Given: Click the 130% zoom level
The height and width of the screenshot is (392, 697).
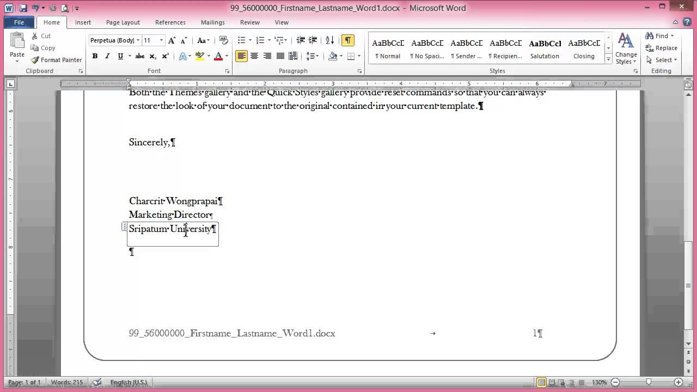Looking at the screenshot, I should coord(599,382).
